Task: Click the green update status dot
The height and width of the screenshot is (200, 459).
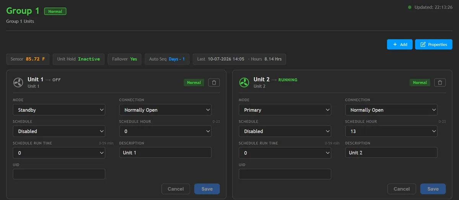Action: coord(410,7)
